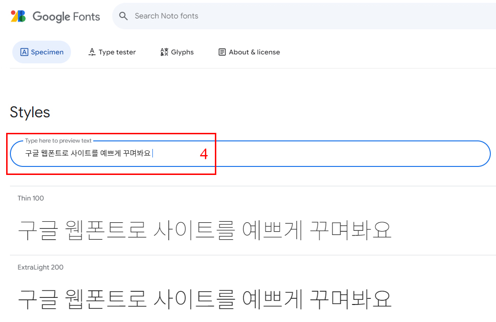This screenshot has width=496, height=322.
Task: Open the About & license section
Action: (x=248, y=52)
